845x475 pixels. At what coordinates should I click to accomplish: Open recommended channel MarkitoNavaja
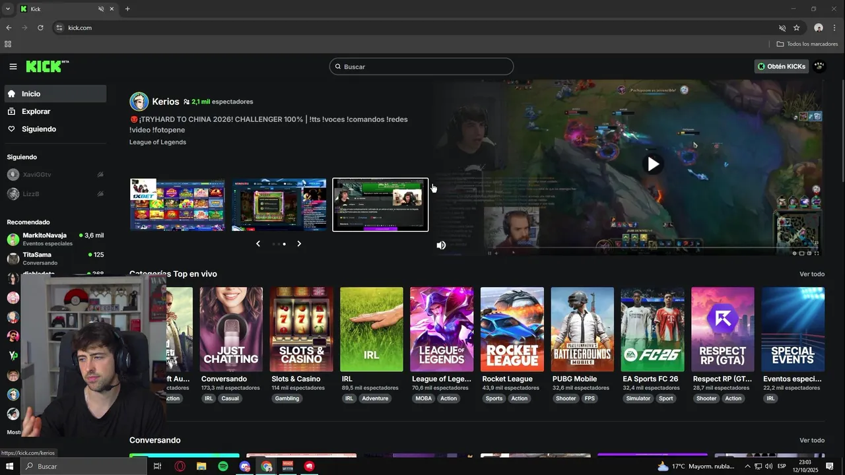coord(55,239)
